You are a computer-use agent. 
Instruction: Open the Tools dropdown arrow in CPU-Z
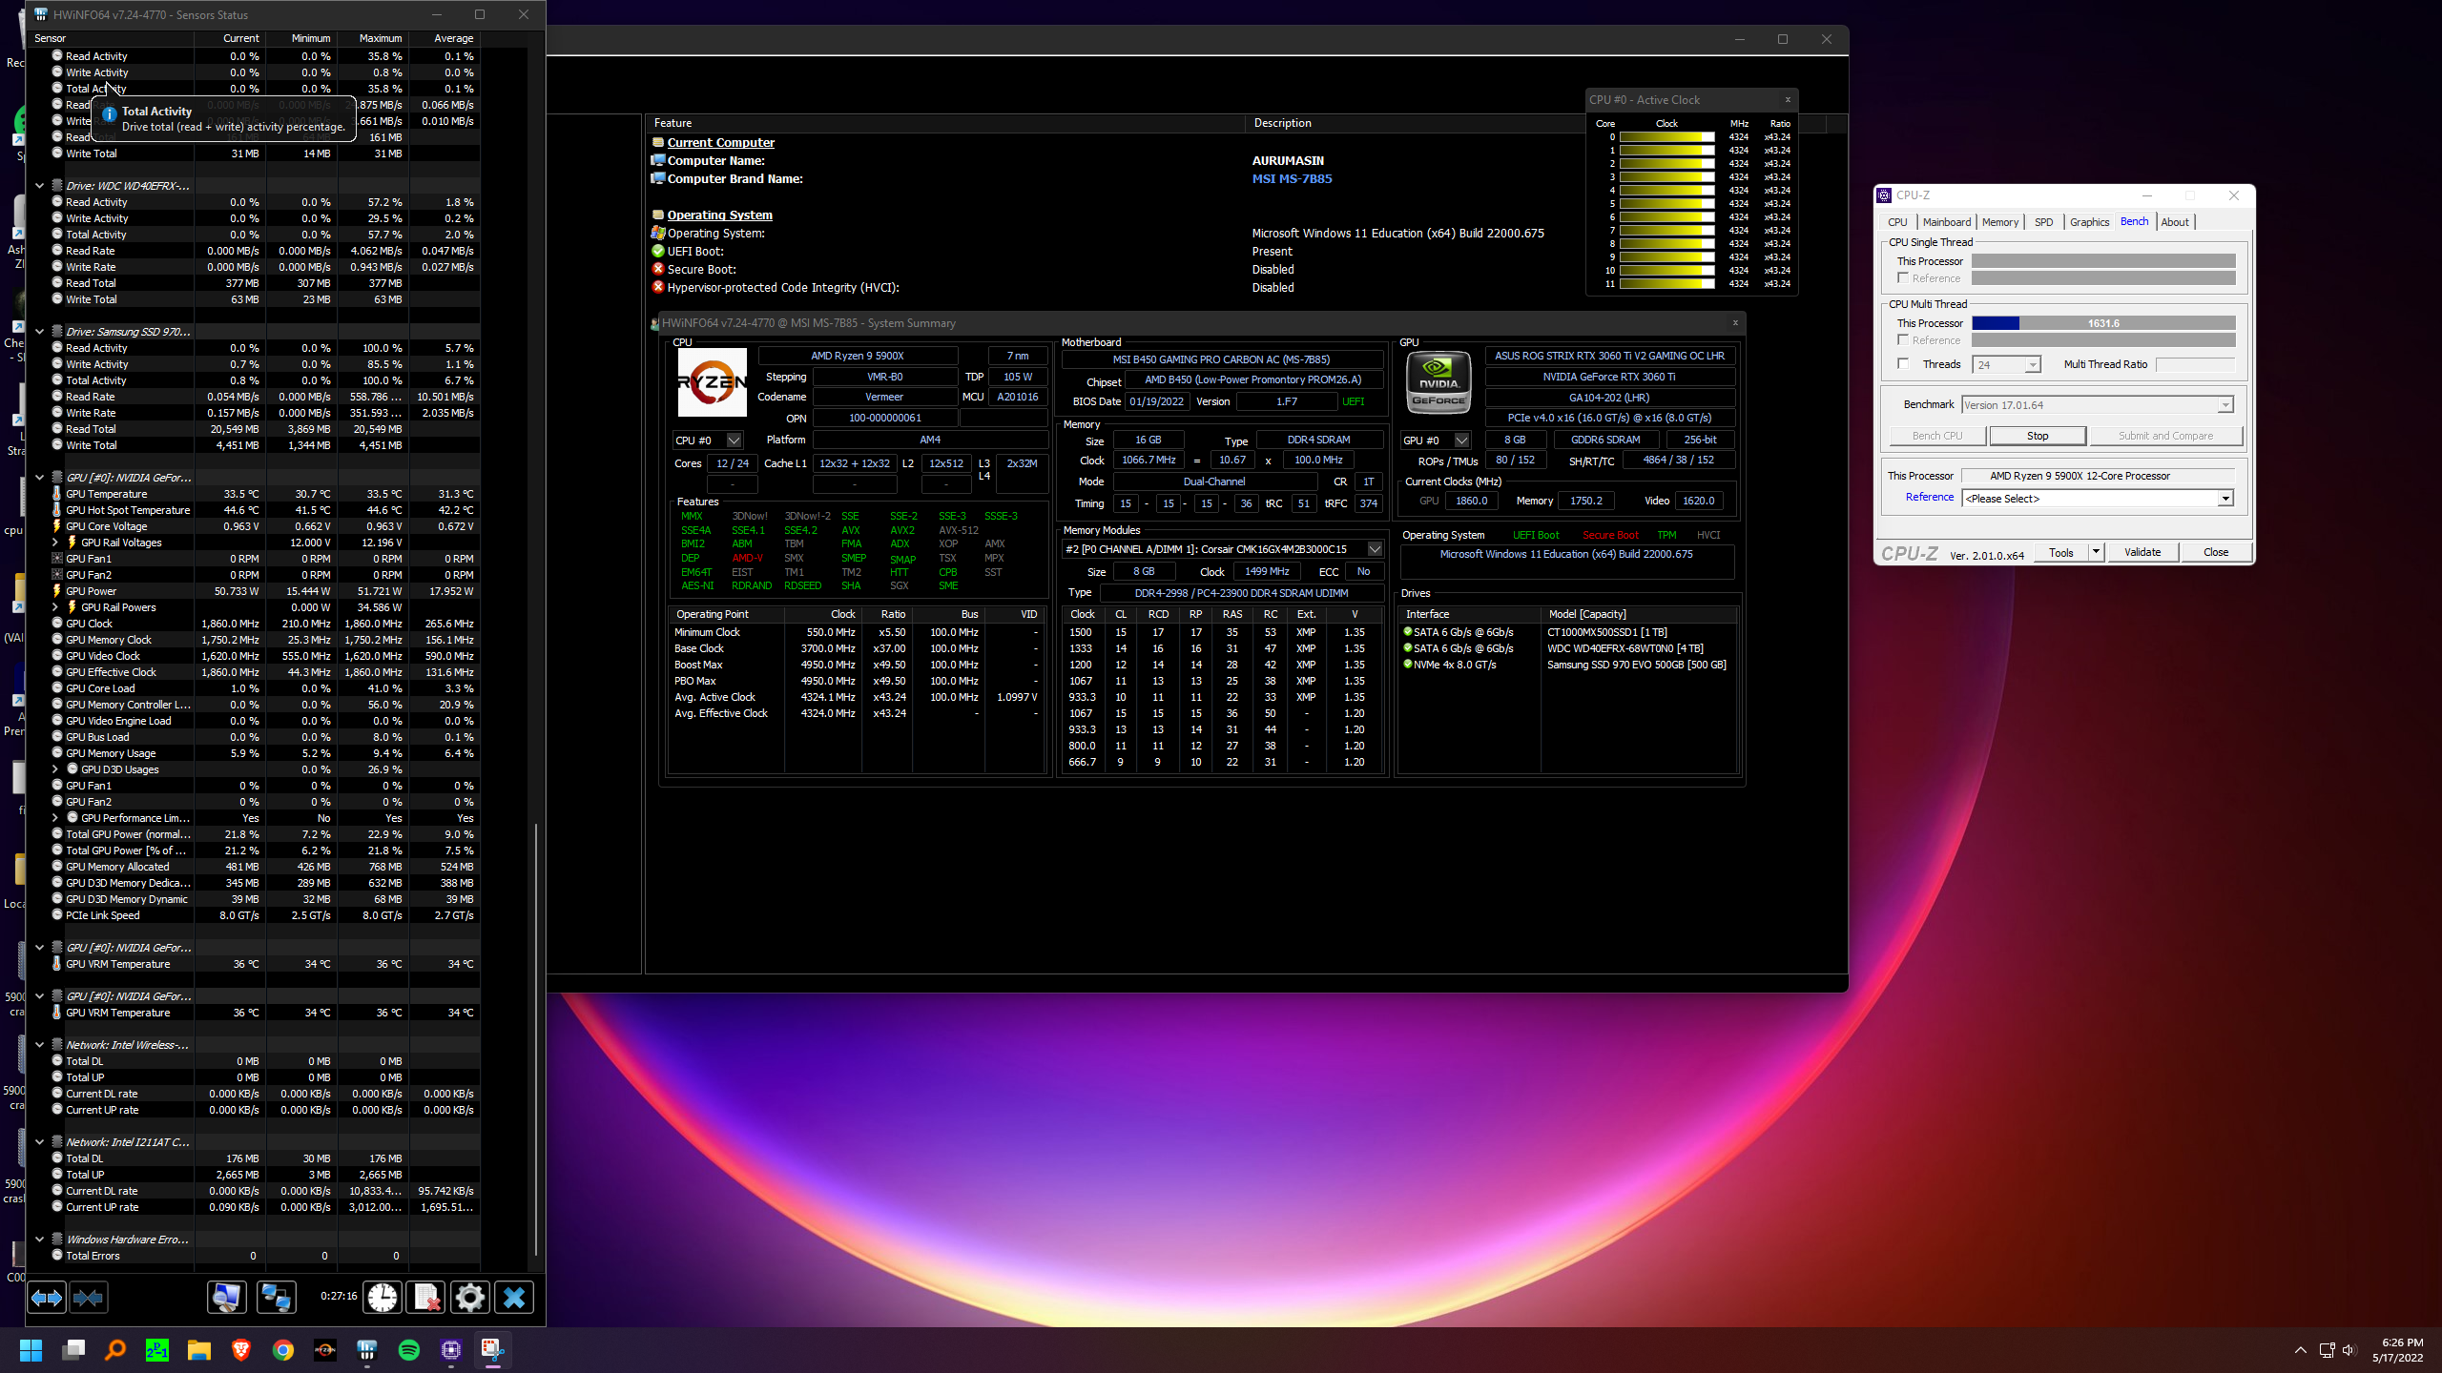point(2097,552)
